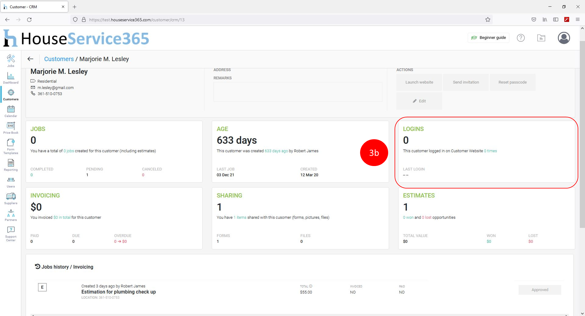This screenshot has width=585, height=316.
Task: Open the Price Book section
Action: tap(11, 128)
